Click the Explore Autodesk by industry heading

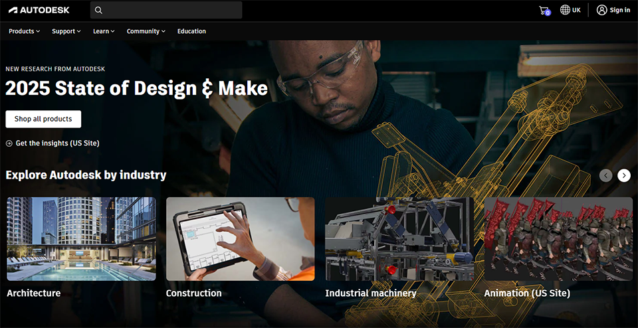point(86,175)
